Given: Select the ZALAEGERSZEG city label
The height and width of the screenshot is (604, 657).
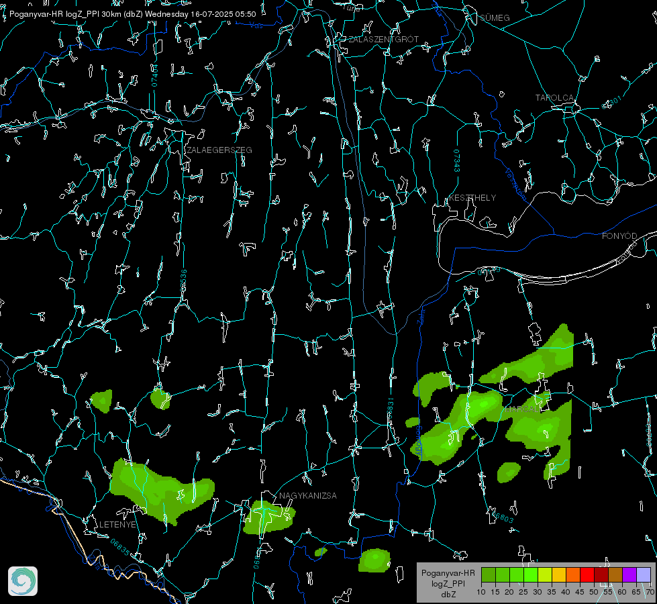Looking at the screenshot, I should pos(219,150).
